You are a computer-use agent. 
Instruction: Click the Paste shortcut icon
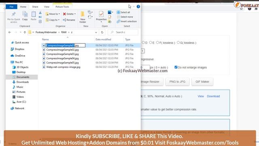coord(40,21)
